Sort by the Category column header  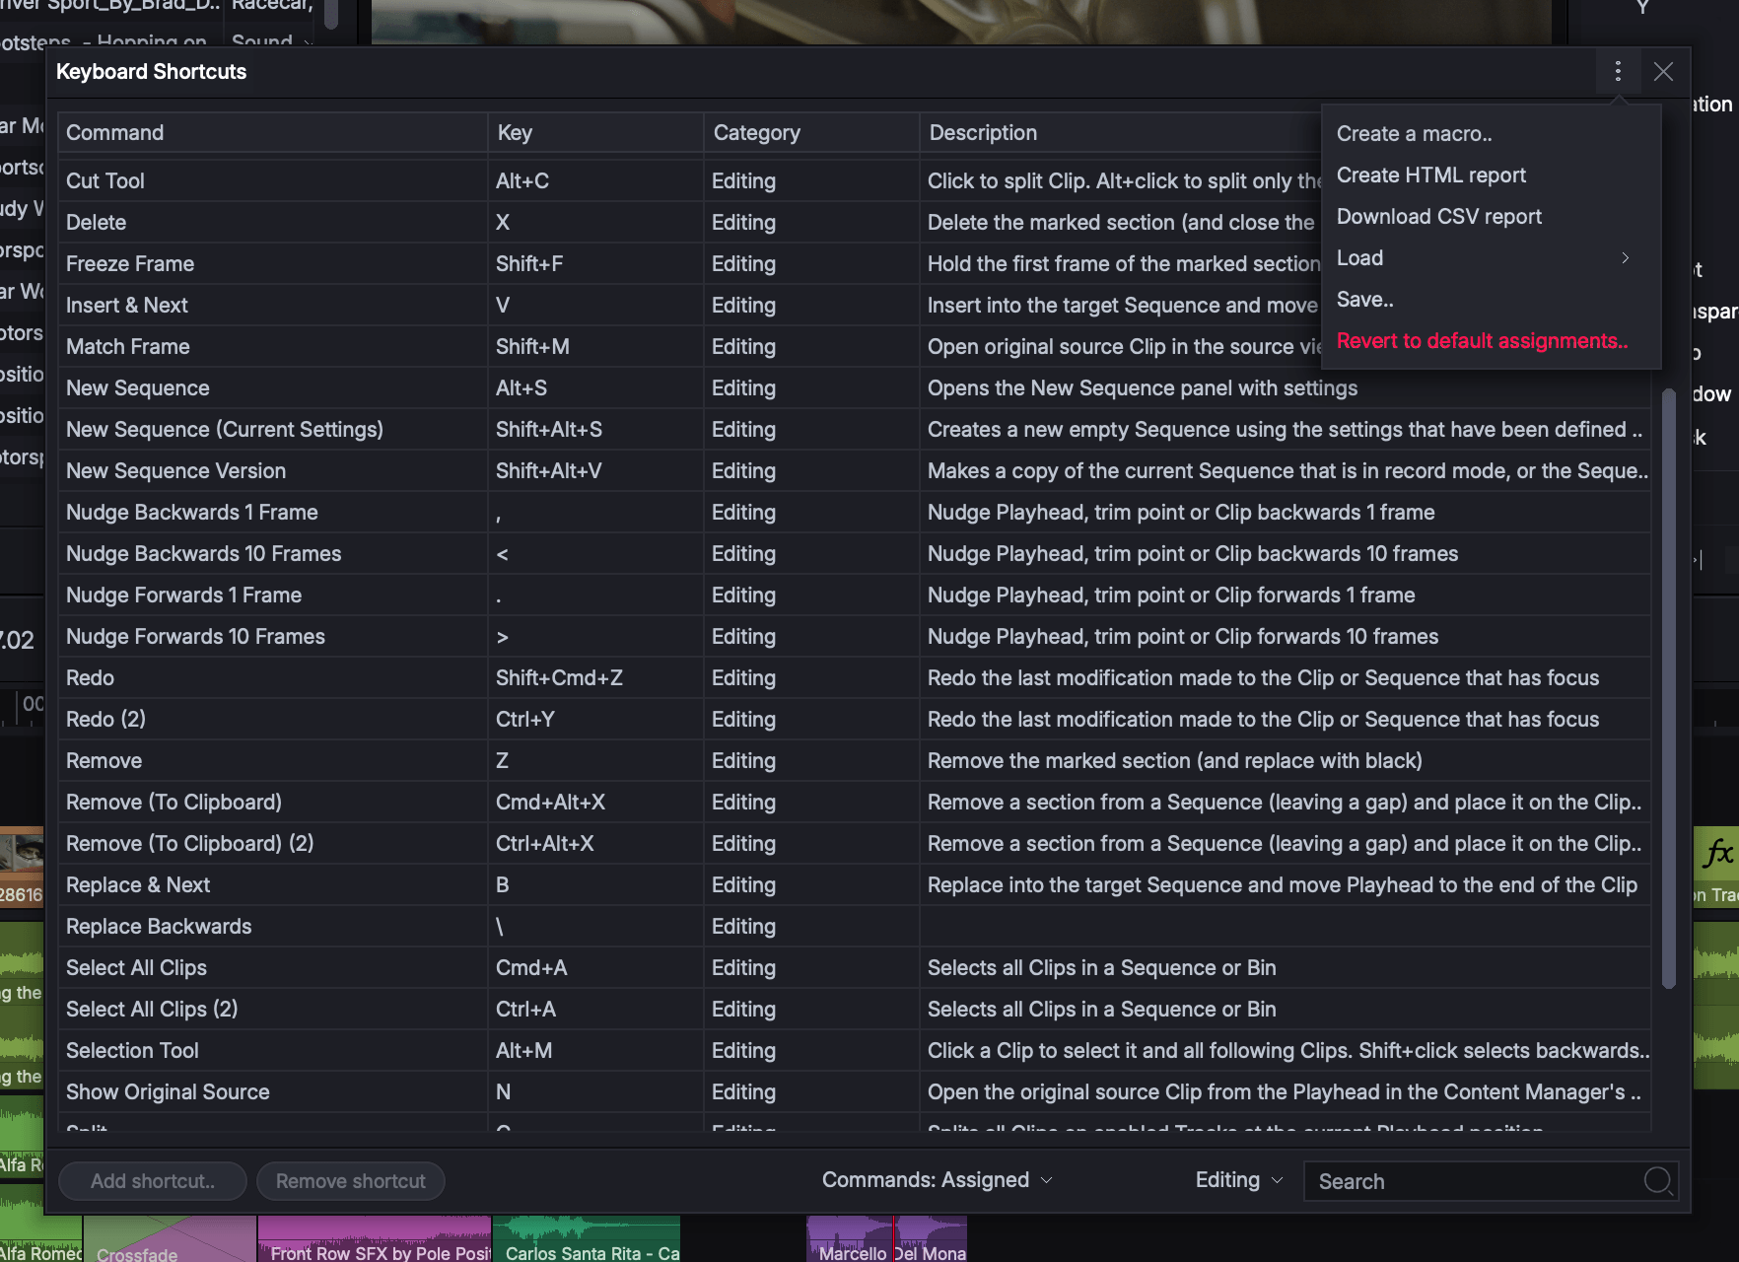coord(811,132)
